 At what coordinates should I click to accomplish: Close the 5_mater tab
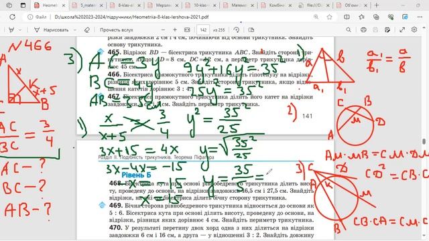pos(101,5)
